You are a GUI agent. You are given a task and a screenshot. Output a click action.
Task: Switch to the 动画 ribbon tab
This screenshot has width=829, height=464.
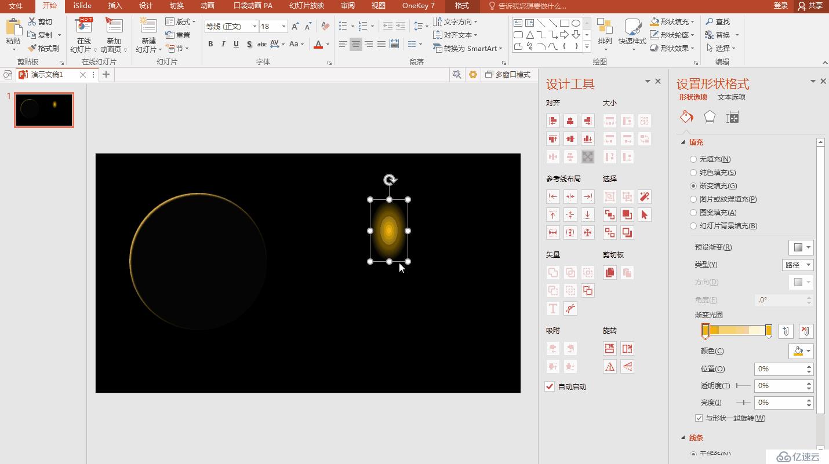point(208,6)
